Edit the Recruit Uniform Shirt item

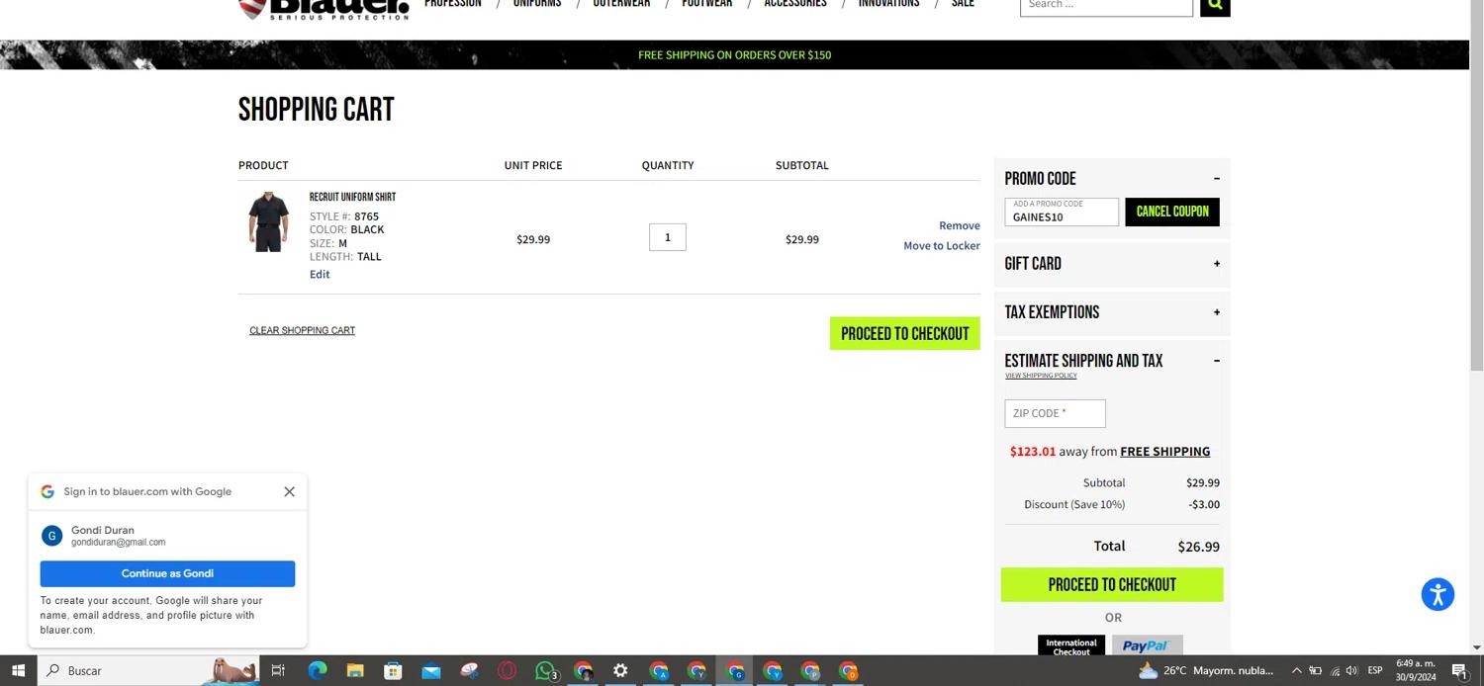(320, 274)
